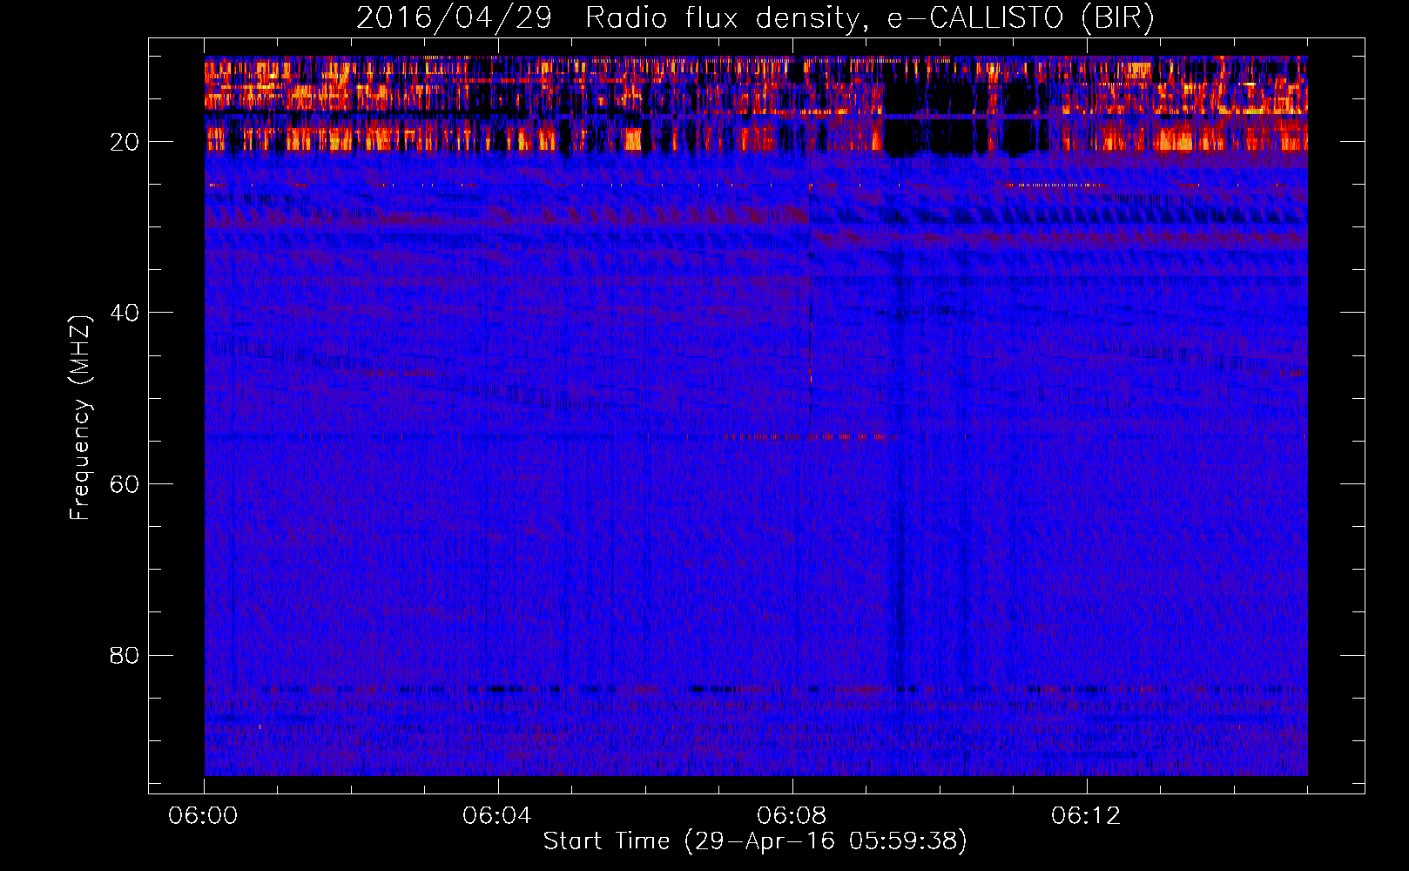Click the 80 MHz frequency tick label

coord(125,655)
